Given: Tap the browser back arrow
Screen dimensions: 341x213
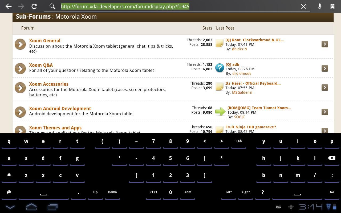Looking at the screenshot, I should pos(8,6).
